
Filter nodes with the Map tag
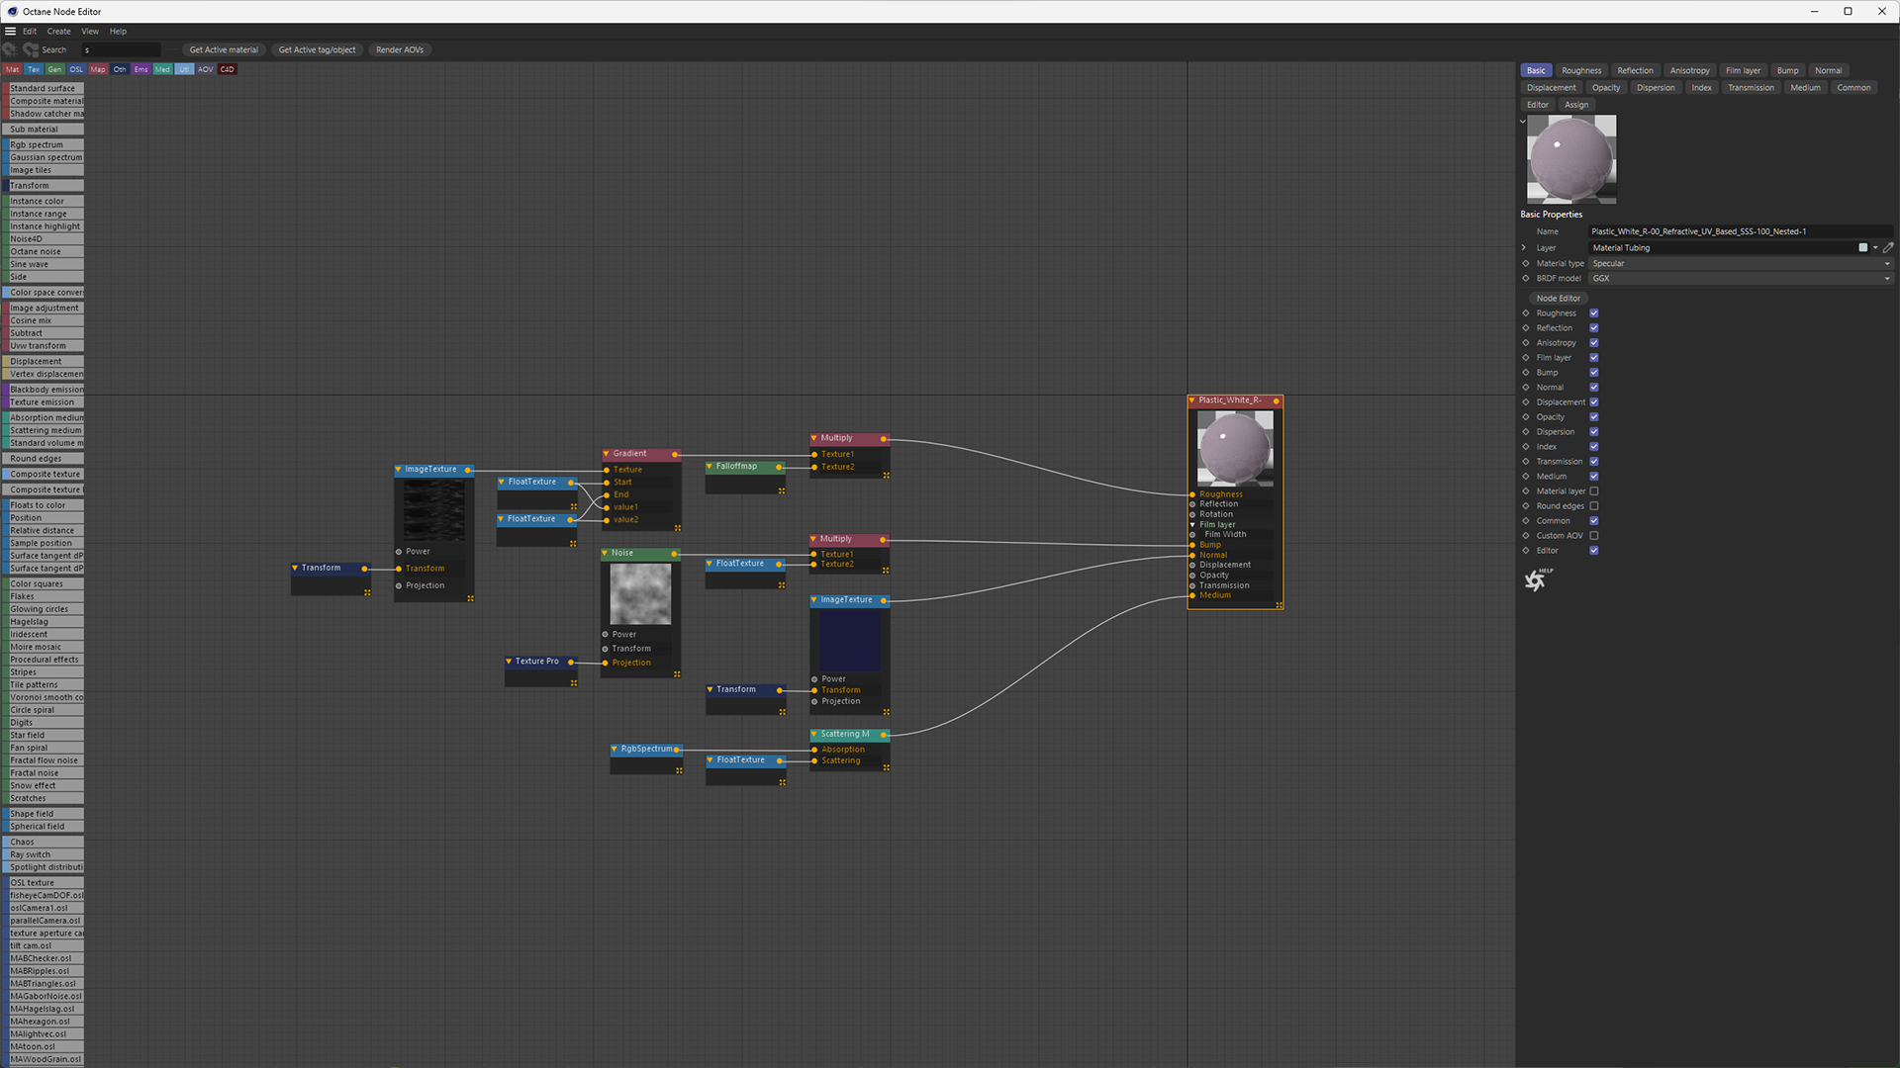(x=98, y=69)
